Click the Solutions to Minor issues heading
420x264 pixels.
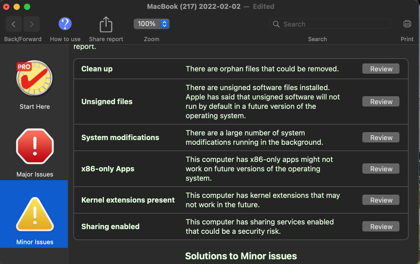241,256
